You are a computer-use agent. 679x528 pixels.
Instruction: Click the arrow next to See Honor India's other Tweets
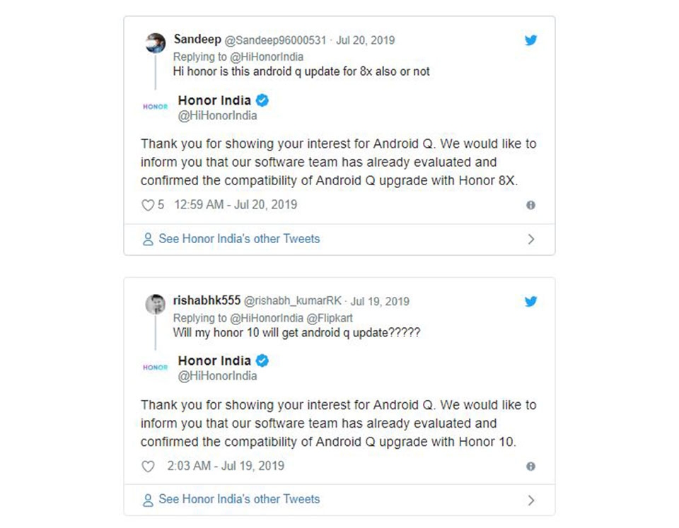[x=532, y=239]
